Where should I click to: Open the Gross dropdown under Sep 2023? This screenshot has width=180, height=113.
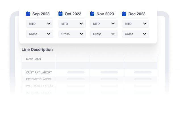point(40,34)
